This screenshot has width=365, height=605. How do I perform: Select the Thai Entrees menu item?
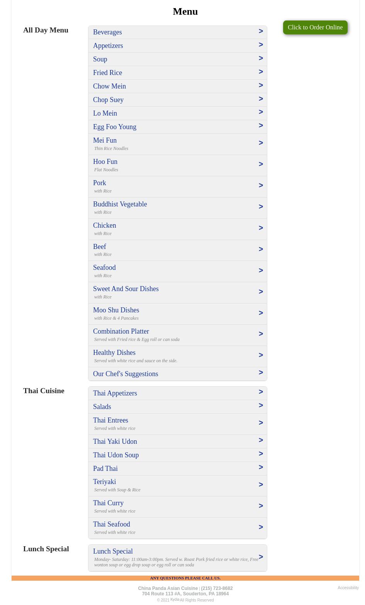pos(110,421)
